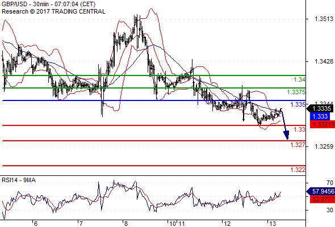335x227 pixels.
Task: Select the 1.3375 green resistance label
Action: (x=296, y=92)
